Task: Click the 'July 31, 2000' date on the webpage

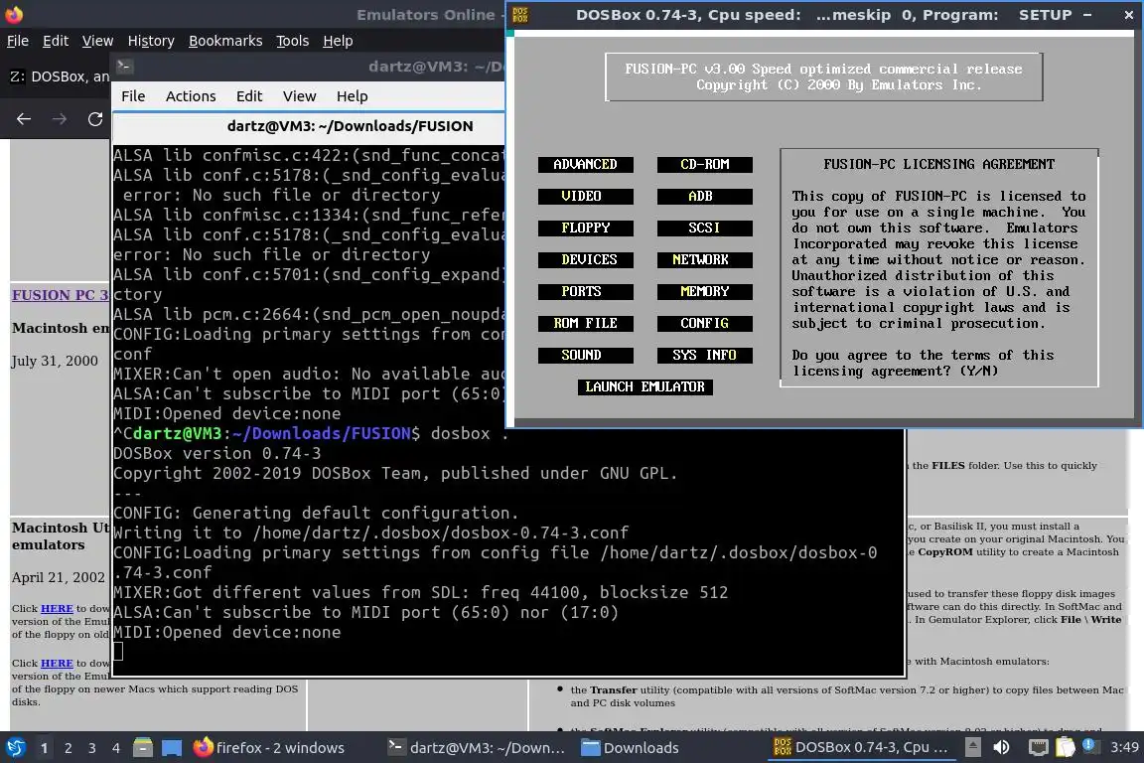Action: pos(55,361)
